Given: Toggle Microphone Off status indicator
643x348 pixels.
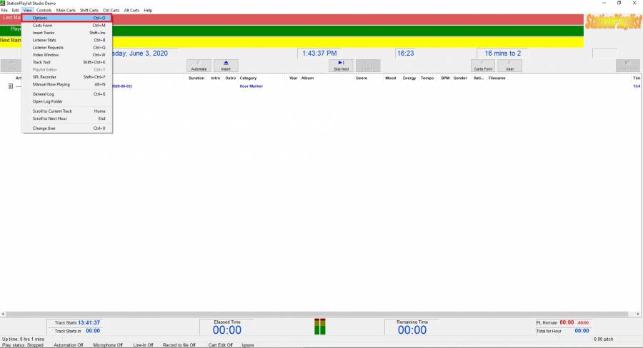Looking at the screenshot, I should pyautogui.click(x=108, y=344).
